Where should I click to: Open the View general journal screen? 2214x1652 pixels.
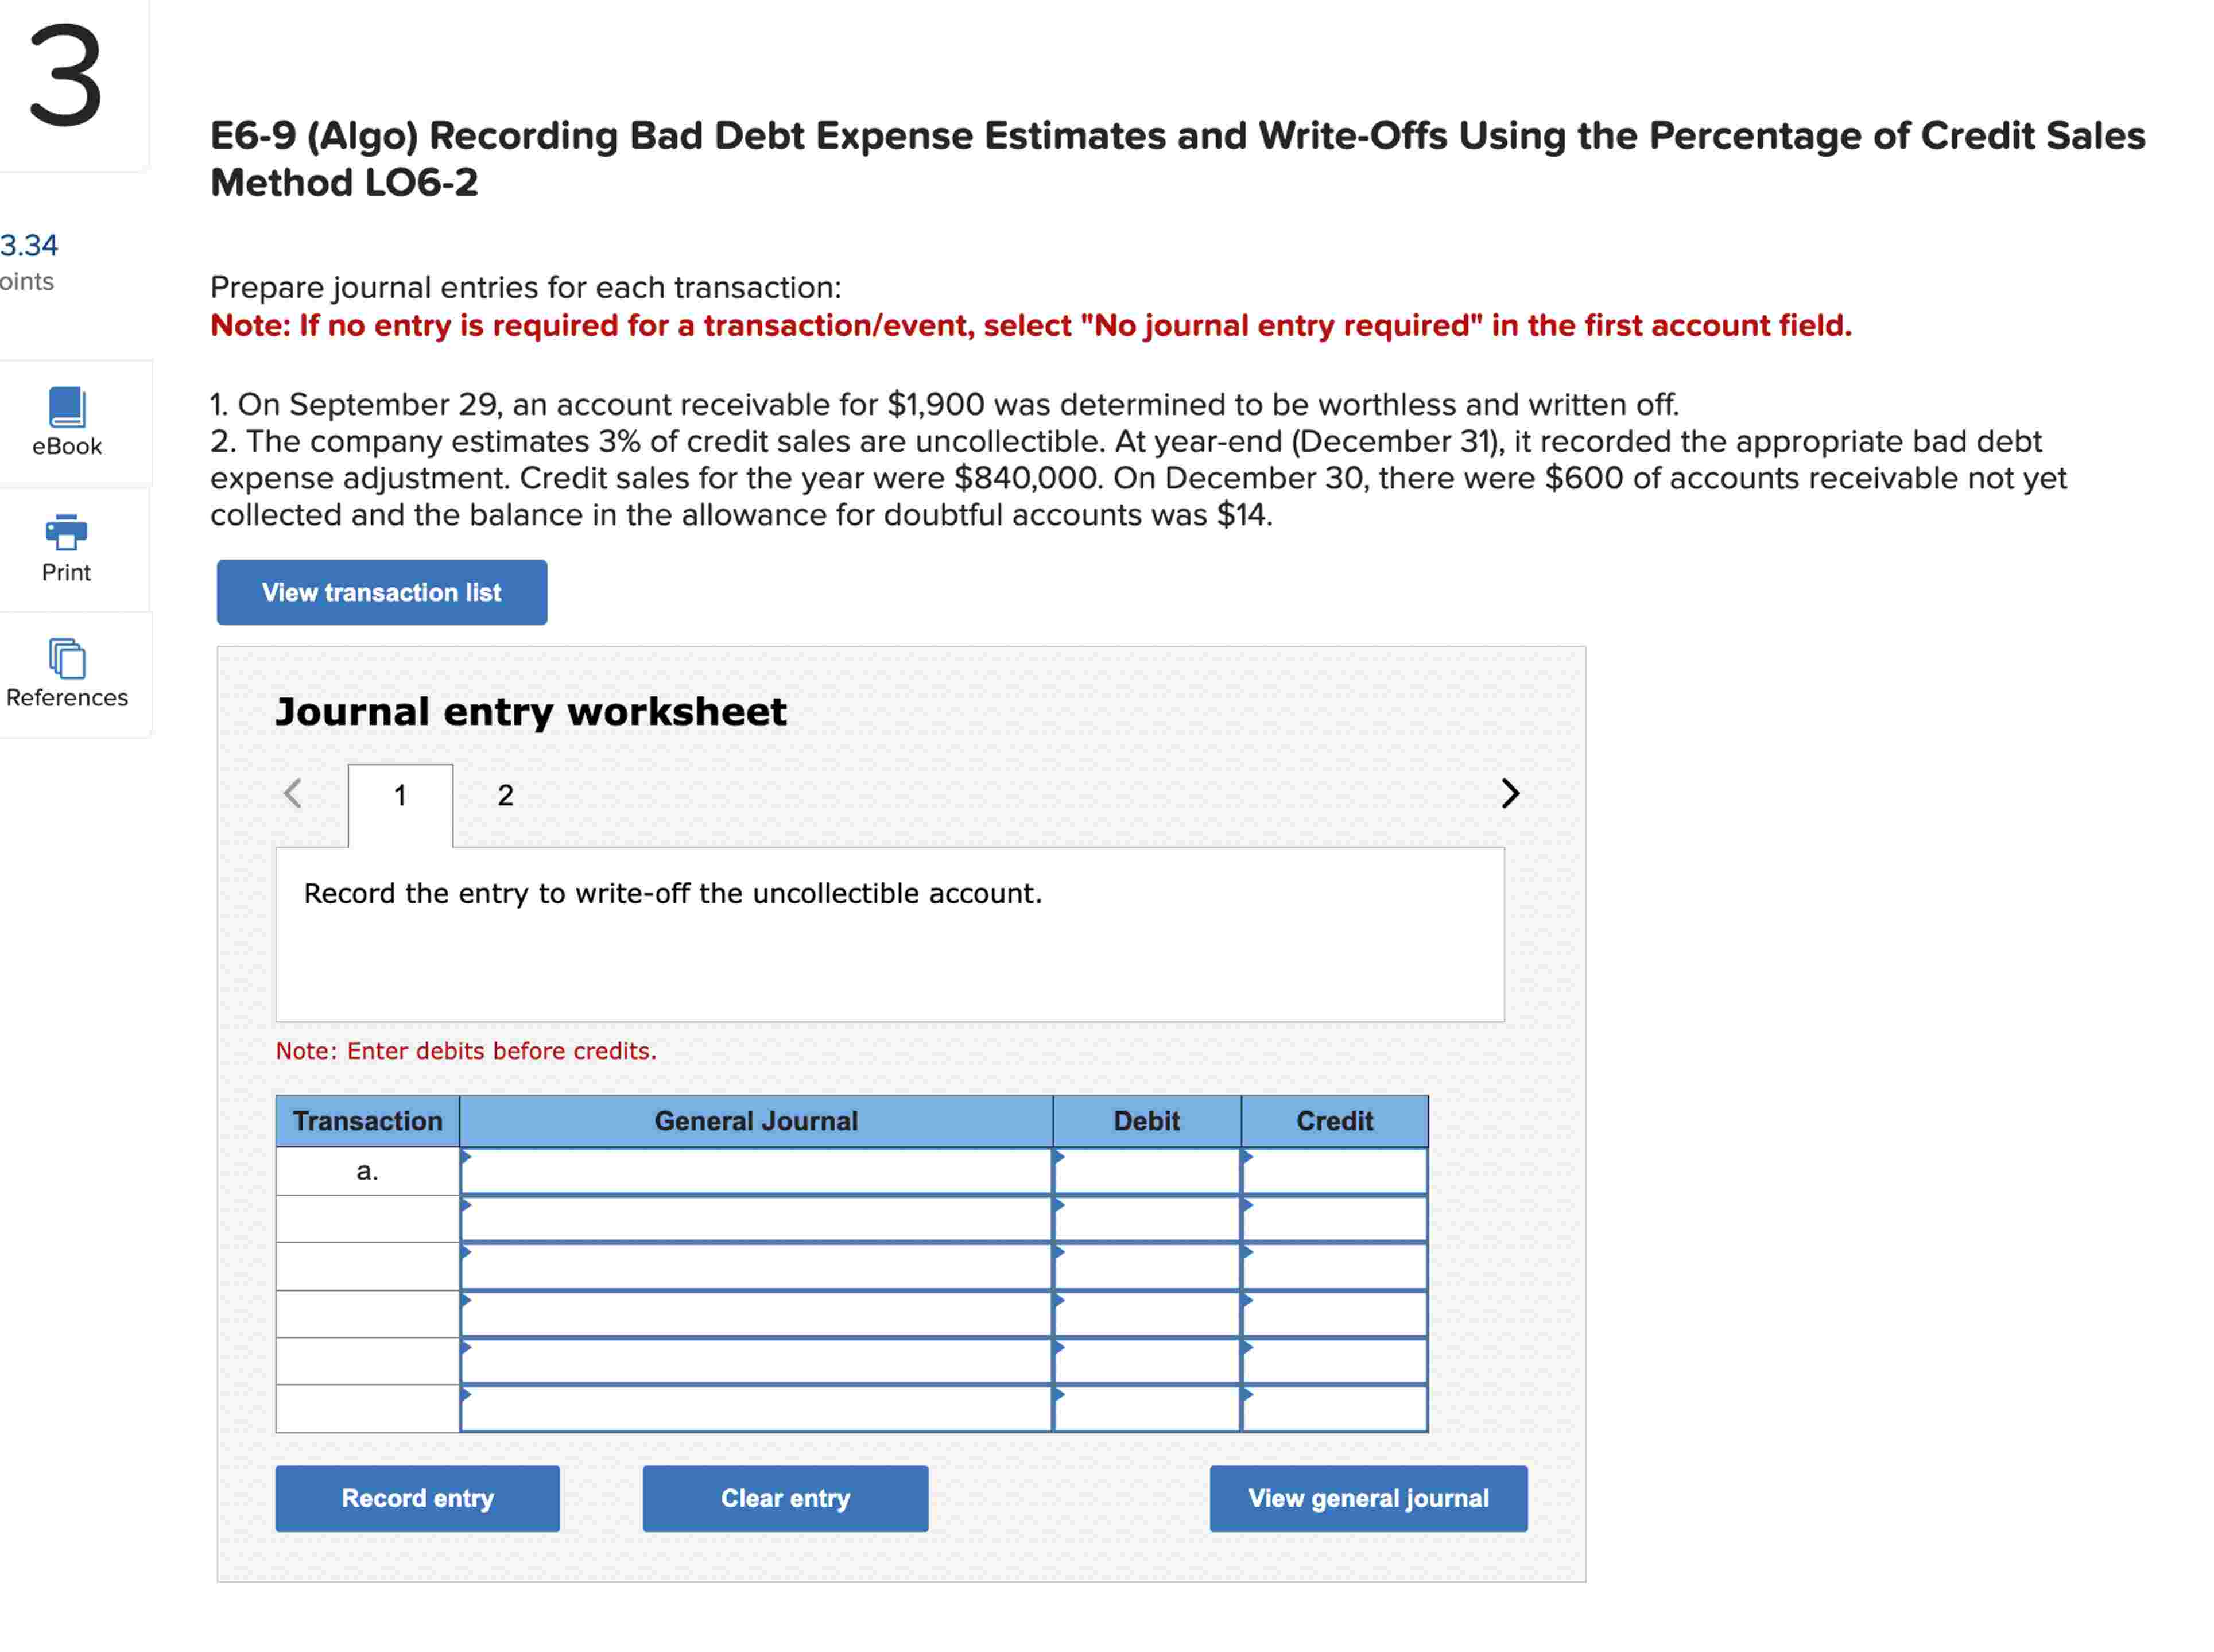(x=1368, y=1498)
